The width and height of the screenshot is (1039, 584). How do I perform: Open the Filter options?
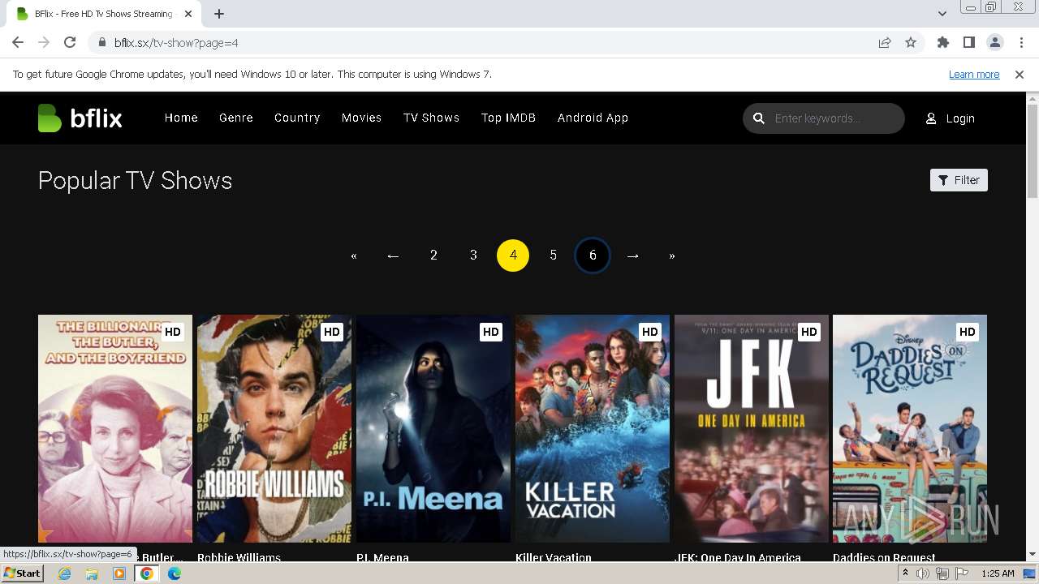point(959,180)
